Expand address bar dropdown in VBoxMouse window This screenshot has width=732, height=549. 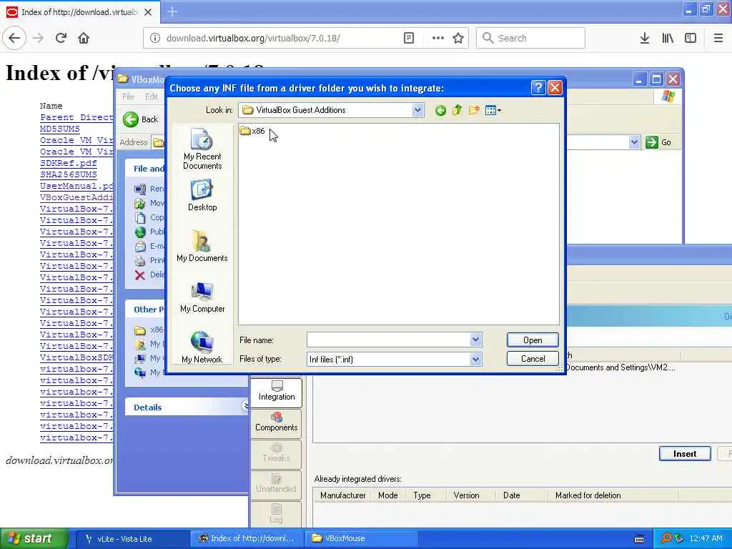tap(634, 142)
